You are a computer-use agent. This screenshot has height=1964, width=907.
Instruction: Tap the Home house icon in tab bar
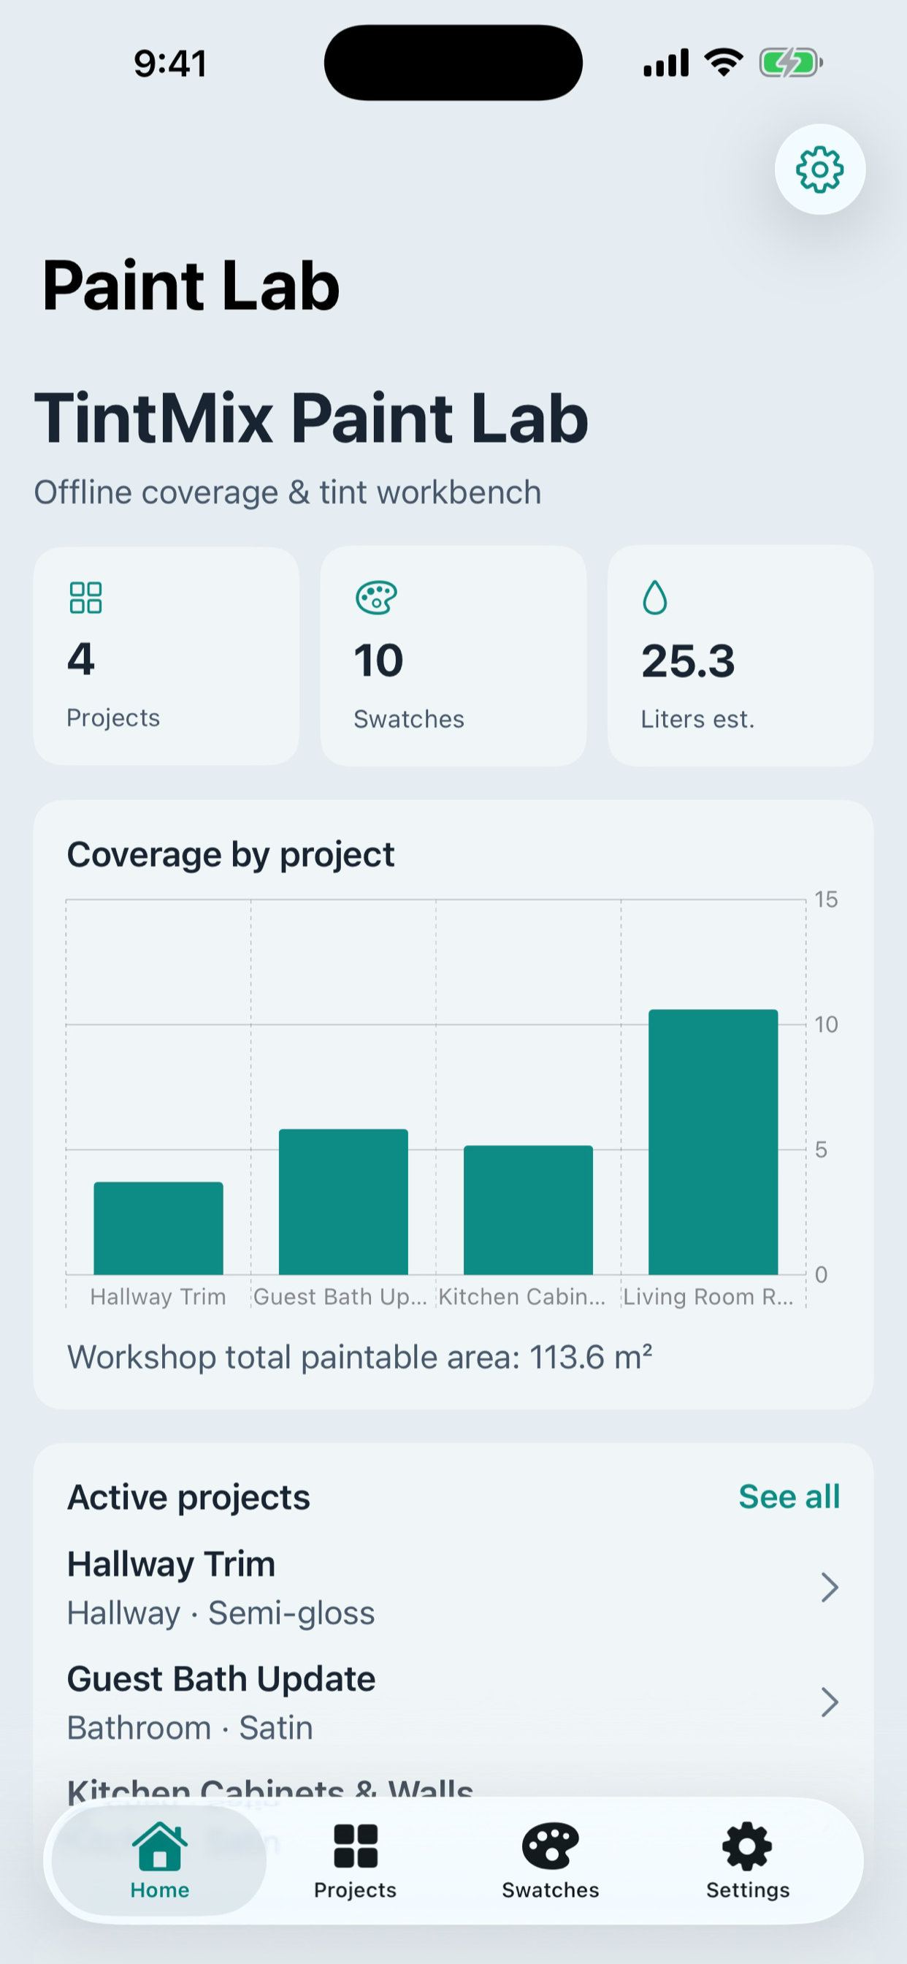point(159,1846)
